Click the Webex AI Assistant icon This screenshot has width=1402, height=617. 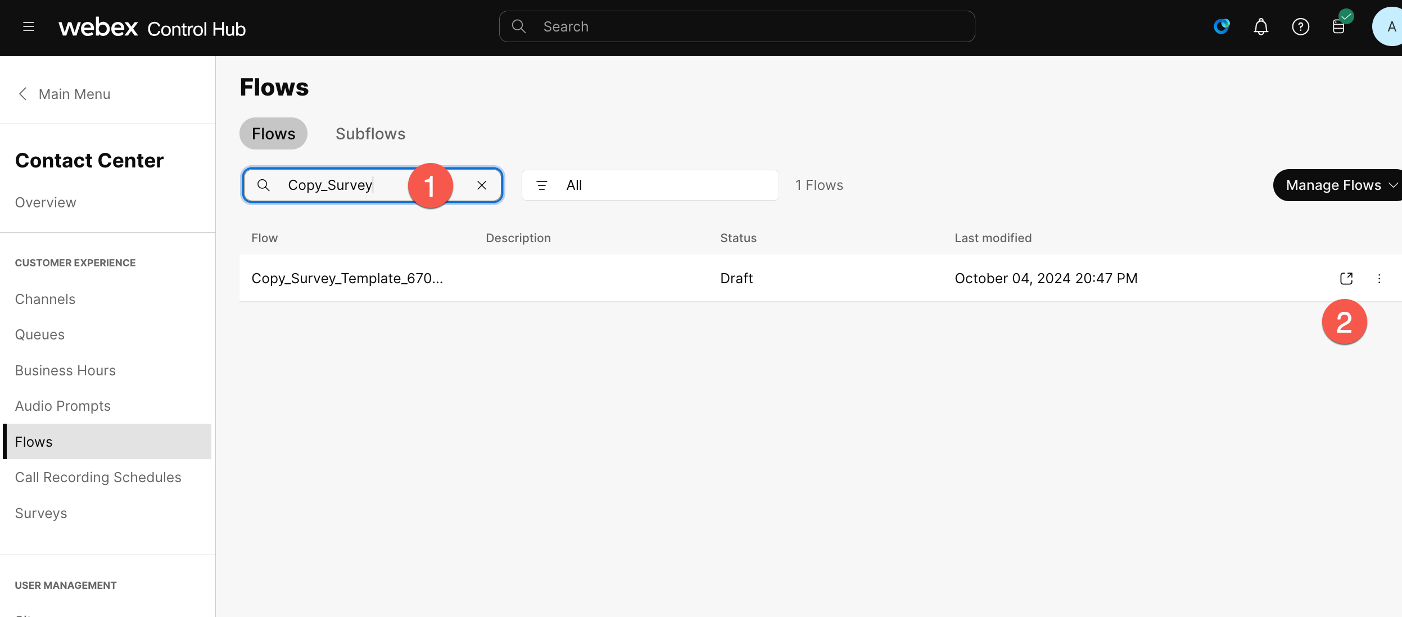pos(1221,26)
